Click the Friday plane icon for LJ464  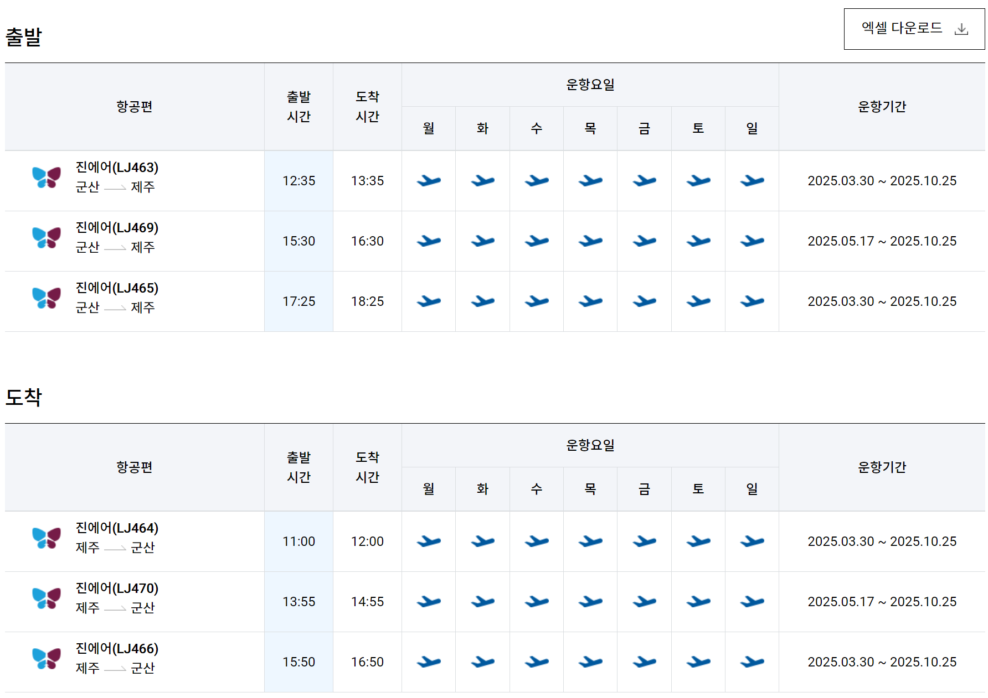pyautogui.click(x=645, y=541)
